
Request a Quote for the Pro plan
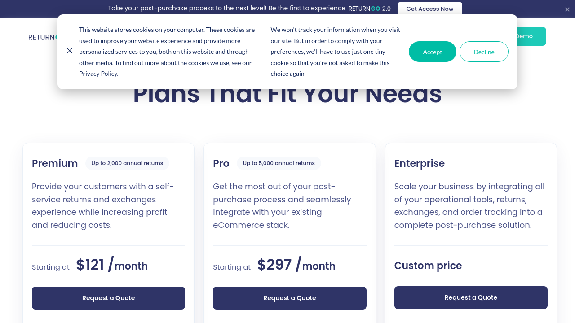pos(289,298)
